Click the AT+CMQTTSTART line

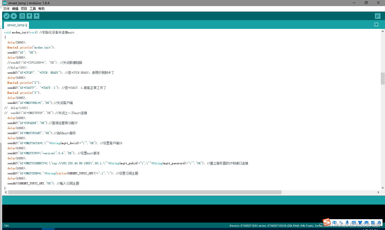[41, 133]
